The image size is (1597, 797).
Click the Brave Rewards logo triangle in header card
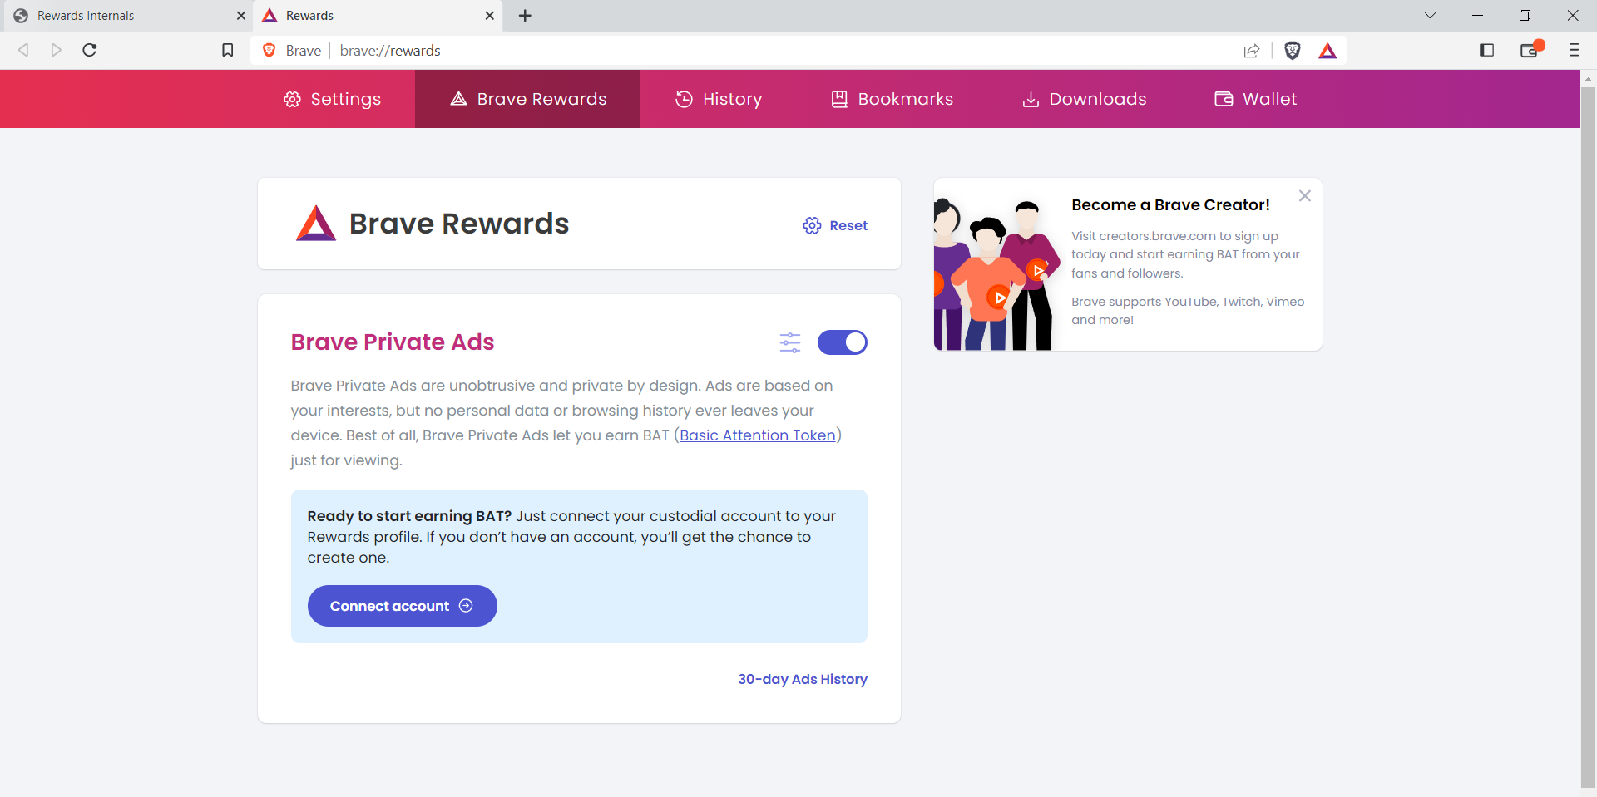(x=316, y=224)
